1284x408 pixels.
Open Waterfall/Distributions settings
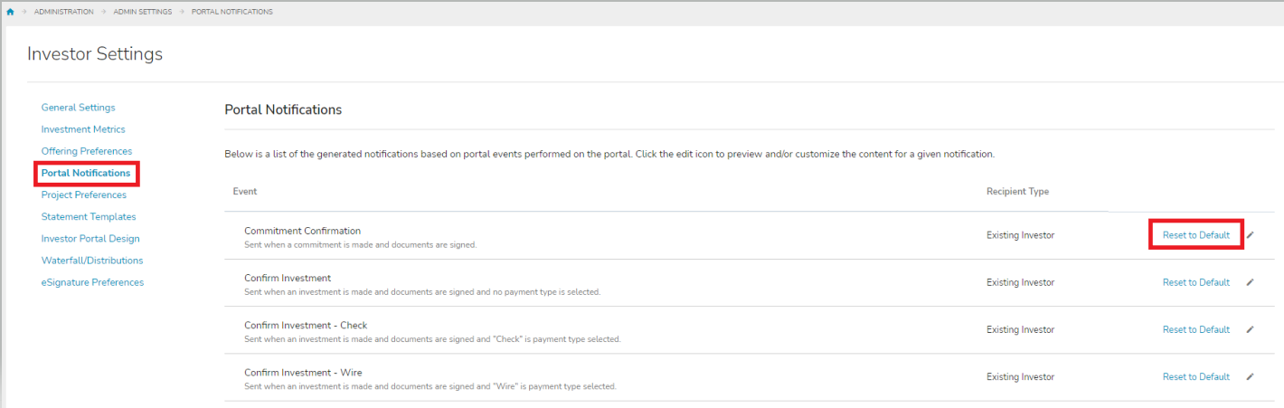coord(92,261)
